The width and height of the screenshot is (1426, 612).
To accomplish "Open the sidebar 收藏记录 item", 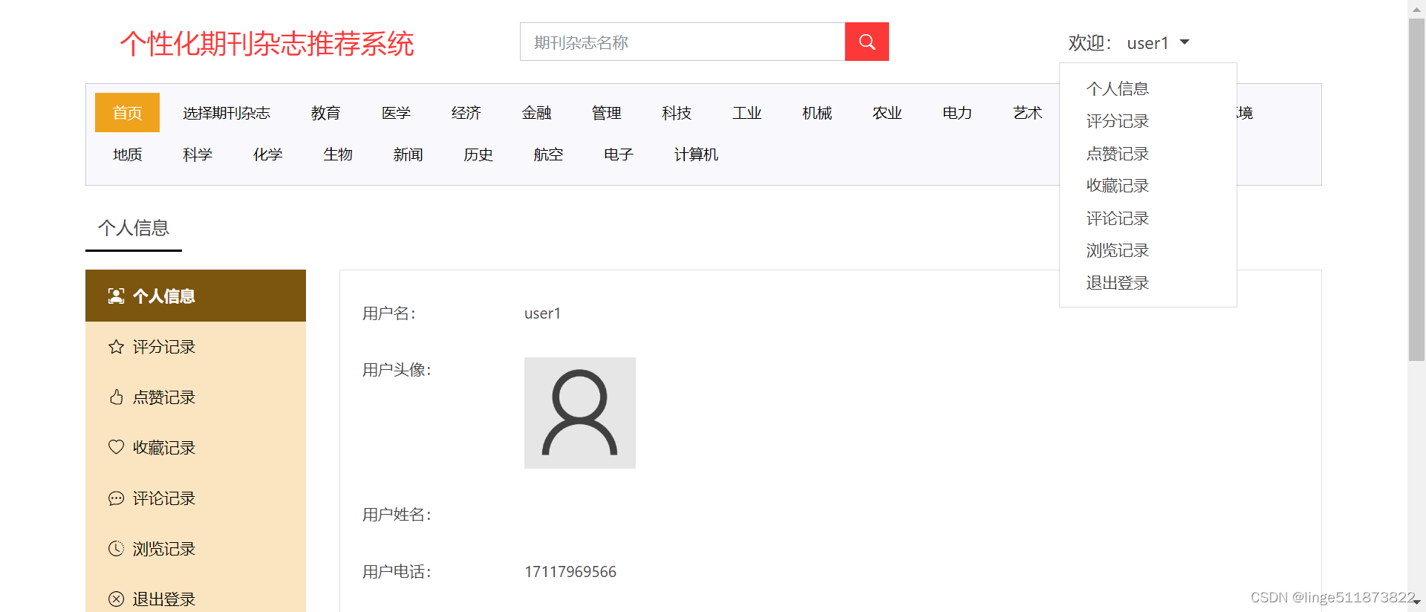I will tap(195, 448).
